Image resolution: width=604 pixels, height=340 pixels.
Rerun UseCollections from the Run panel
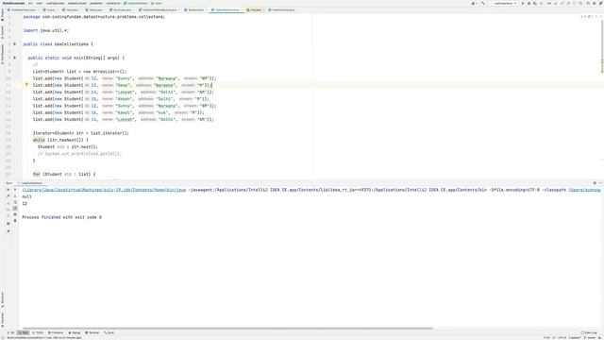(x=8, y=190)
